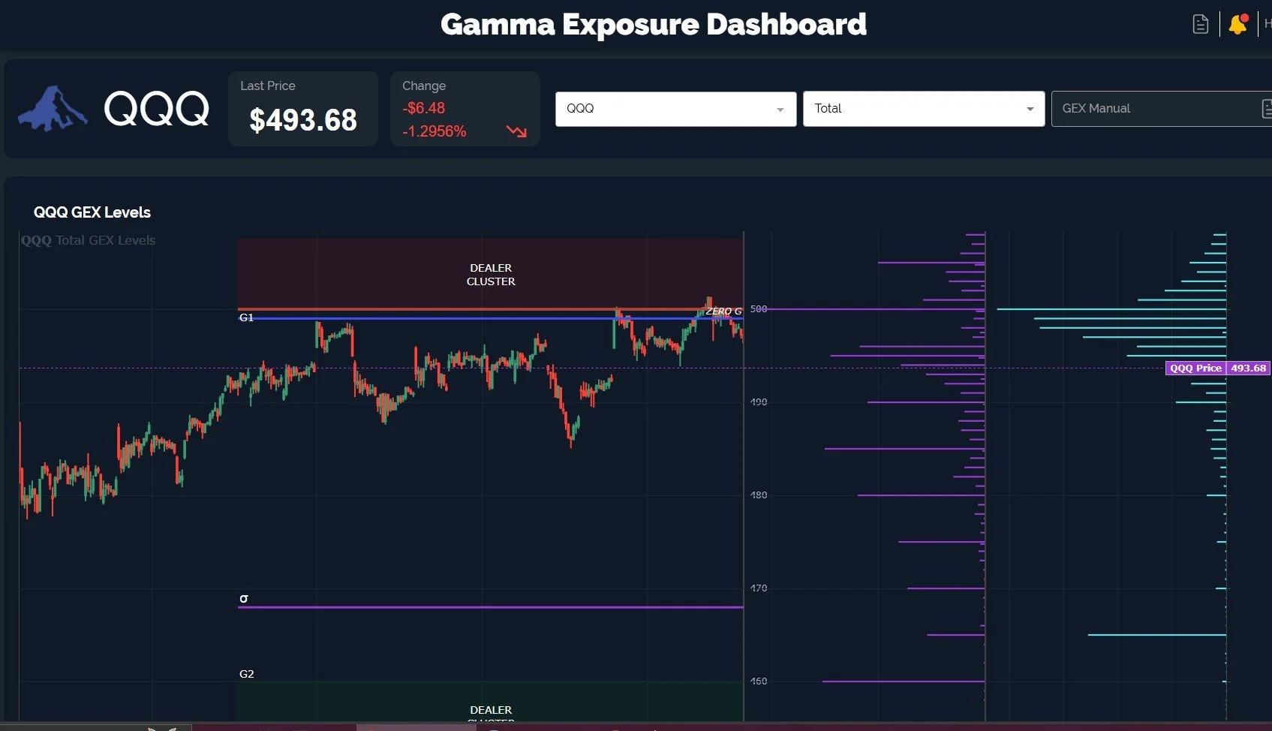Viewport: 1272px width, 731px height.
Task: Click the ZERO G level label
Action: 723,311
